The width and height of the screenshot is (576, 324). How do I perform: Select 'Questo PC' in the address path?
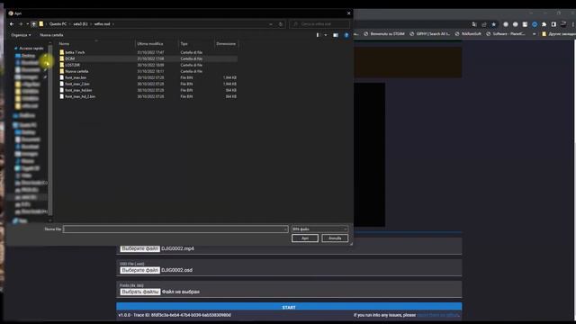58,24
